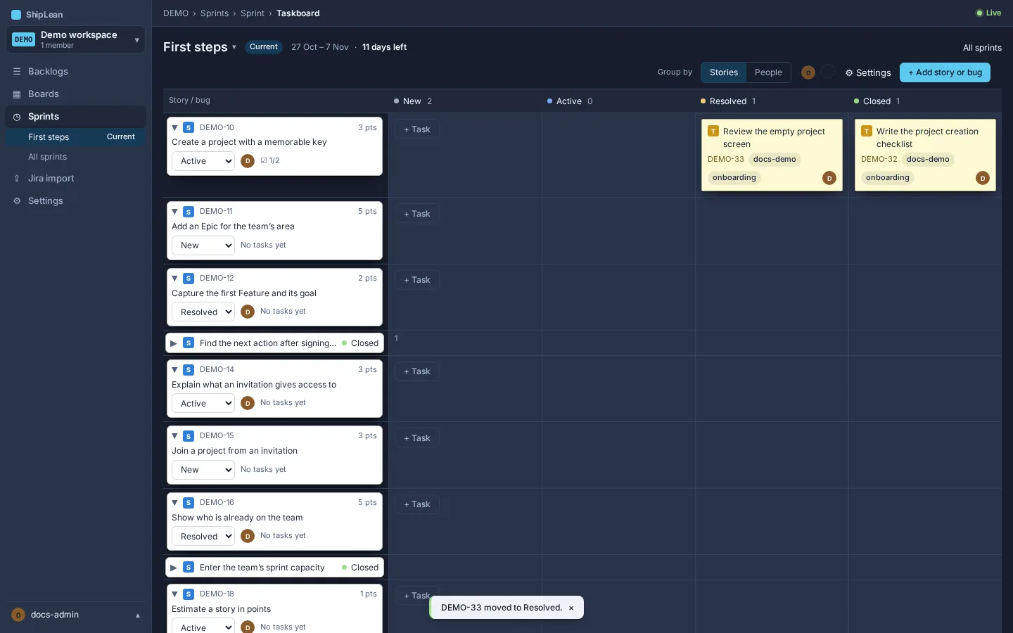The height and width of the screenshot is (633, 1013).
Task: Click the docs-admin avatar at bottom left
Action: (18, 615)
